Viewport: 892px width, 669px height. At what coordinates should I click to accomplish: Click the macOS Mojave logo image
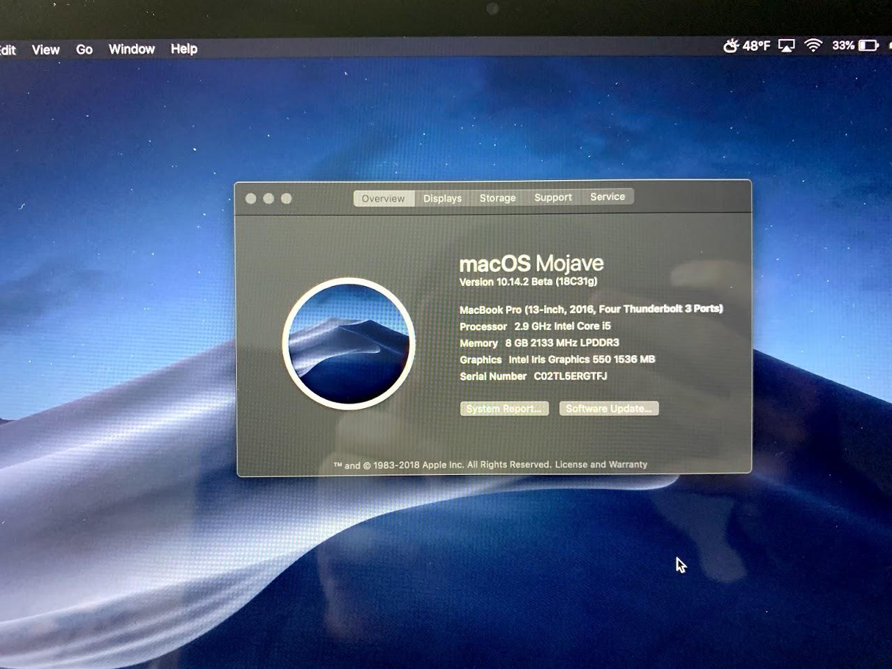pyautogui.click(x=349, y=343)
